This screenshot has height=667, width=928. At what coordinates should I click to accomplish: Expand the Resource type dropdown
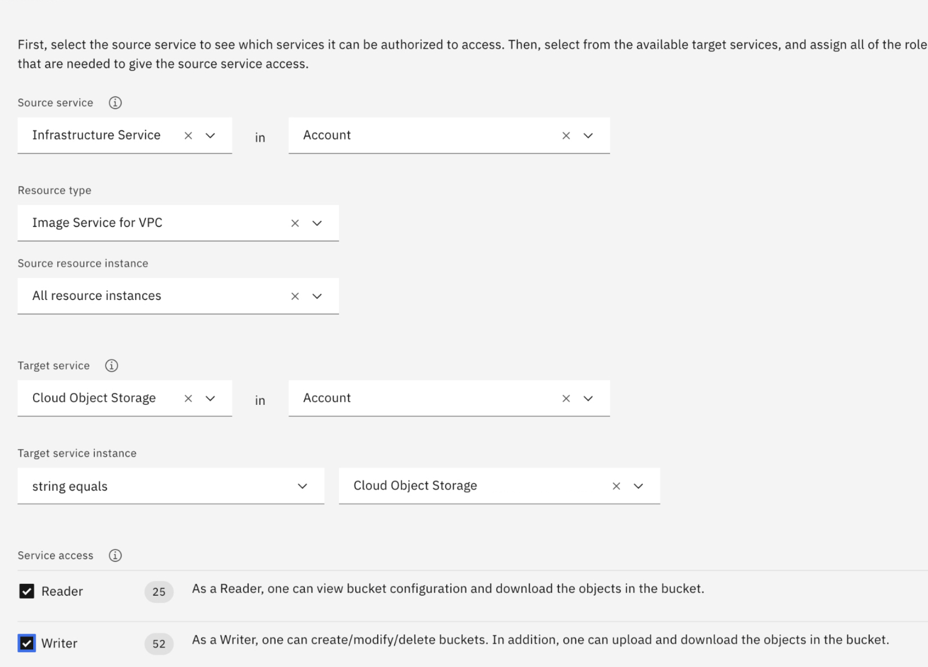point(317,223)
